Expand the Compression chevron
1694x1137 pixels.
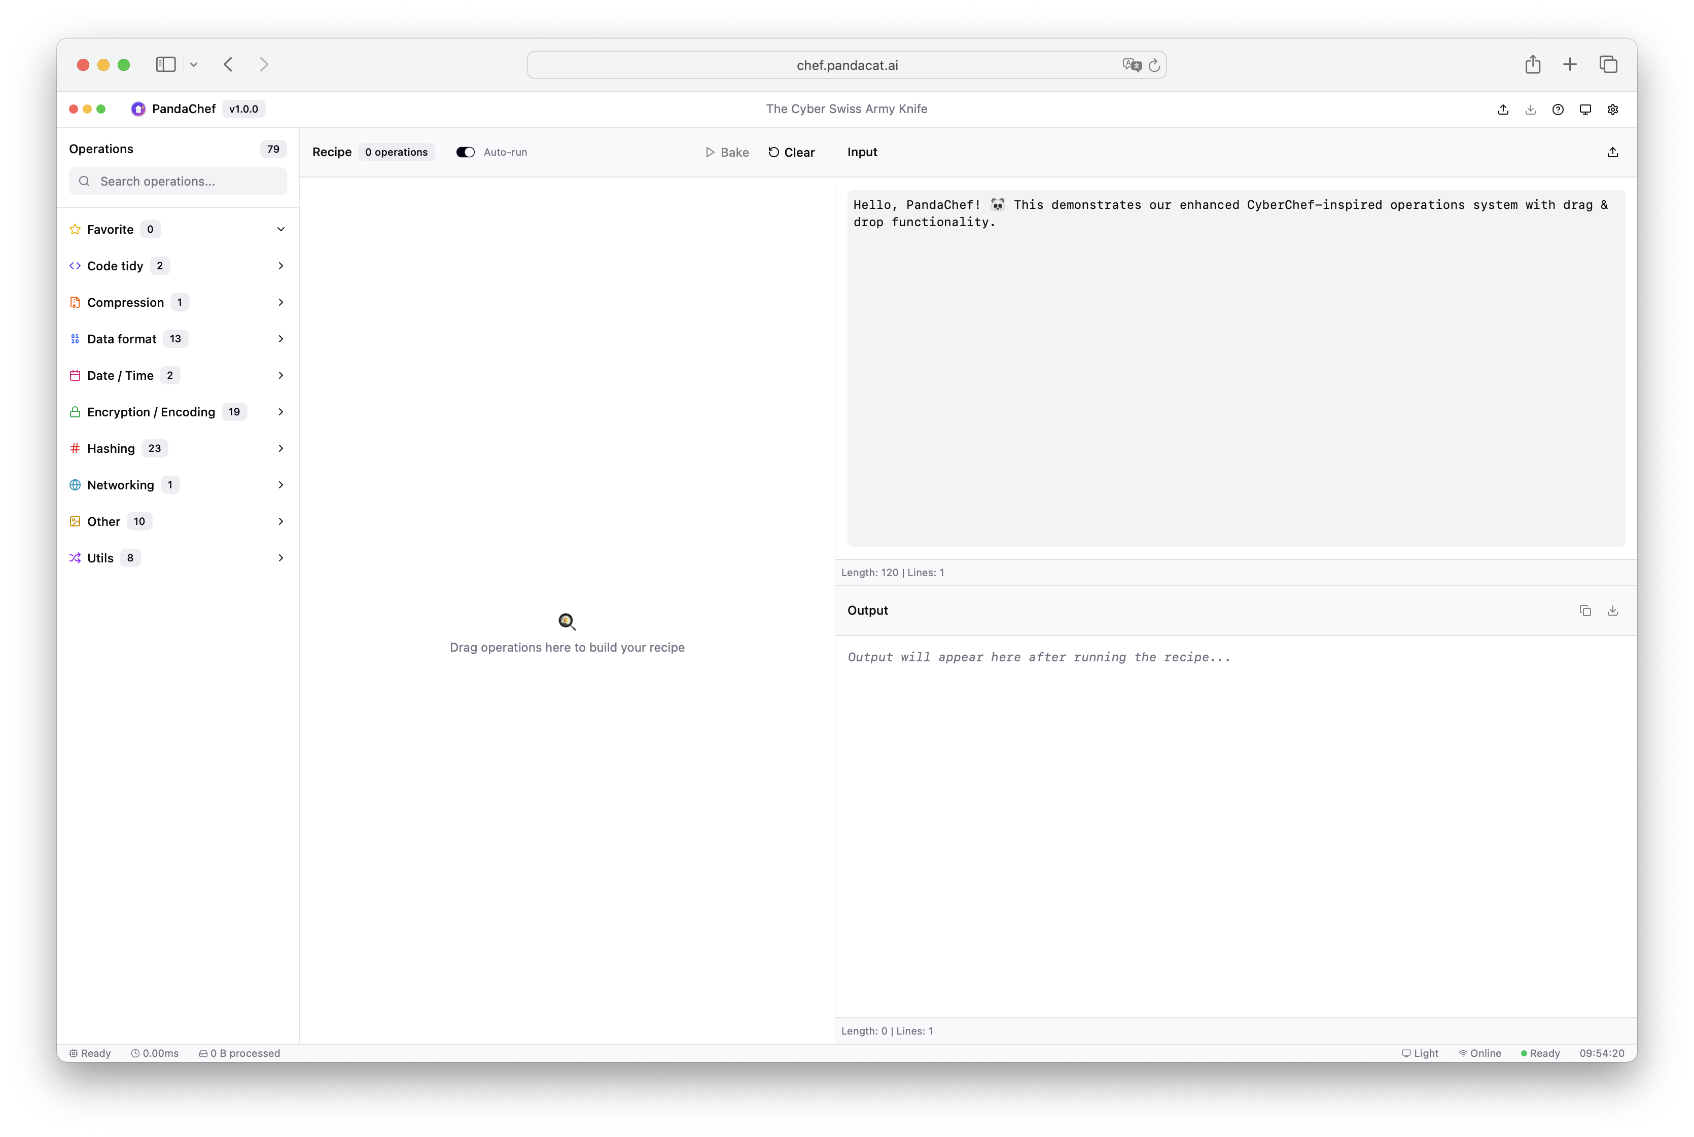click(x=280, y=302)
